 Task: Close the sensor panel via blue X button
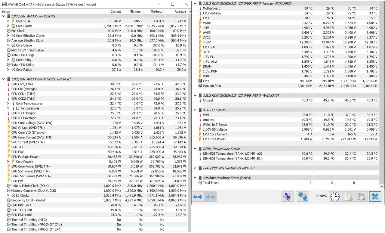[375, 196]
